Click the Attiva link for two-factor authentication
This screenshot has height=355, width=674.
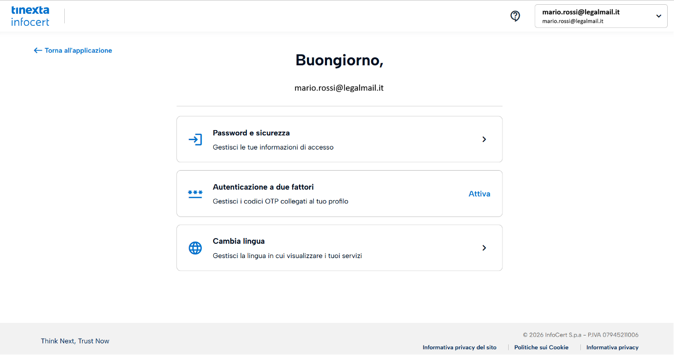point(479,194)
